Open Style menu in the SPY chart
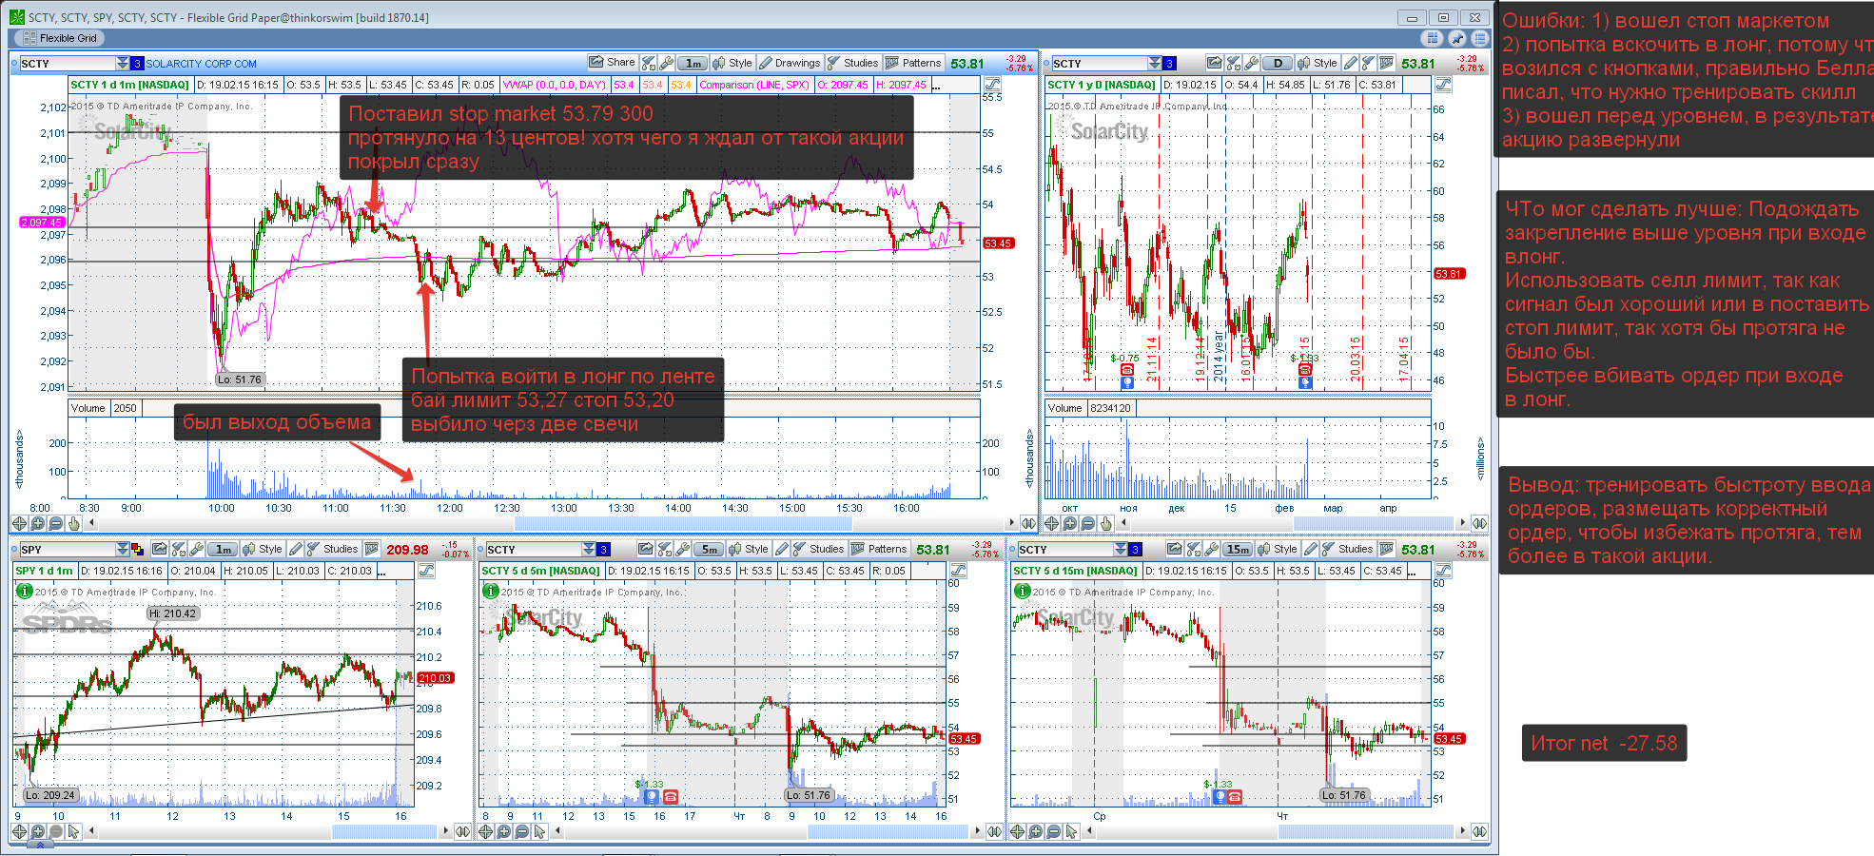The height and width of the screenshot is (856, 1874). click(x=263, y=549)
